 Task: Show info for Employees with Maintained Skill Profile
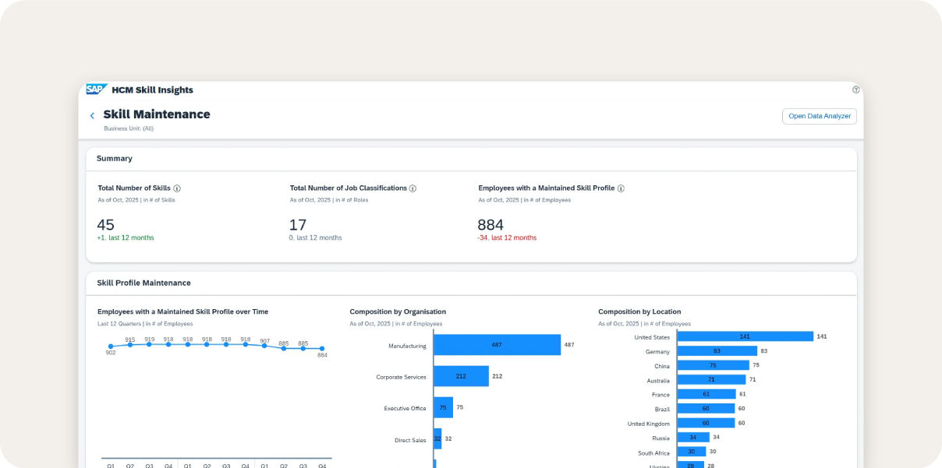621,188
